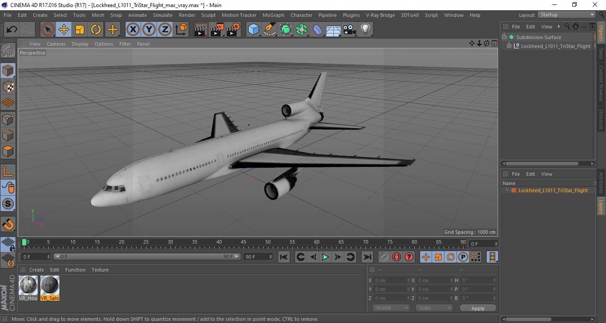Click the frame range preview slider
The width and height of the screenshot is (606, 323).
[x=147, y=256]
